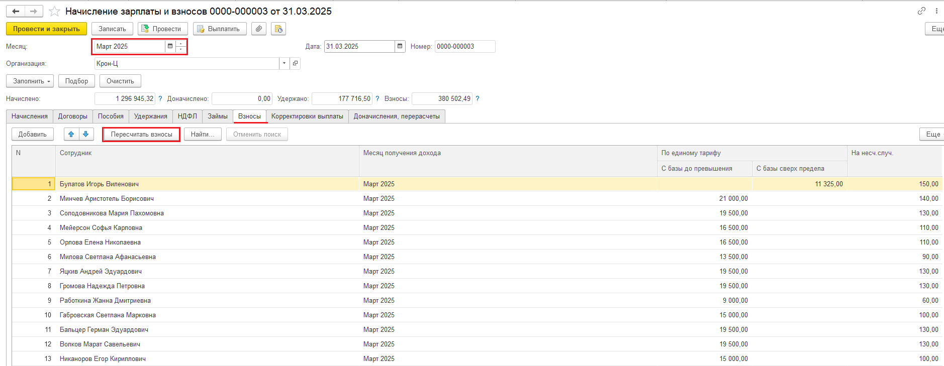Screen dimensions: 944x366
Task: Add document to favorites with star
Action: click(x=55, y=11)
